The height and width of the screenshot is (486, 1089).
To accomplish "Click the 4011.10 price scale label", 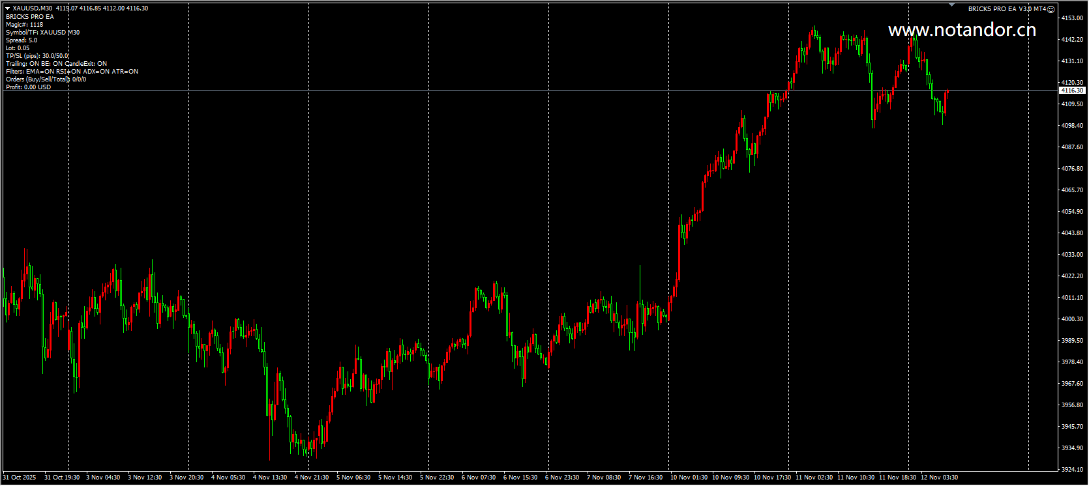I will click(1073, 298).
